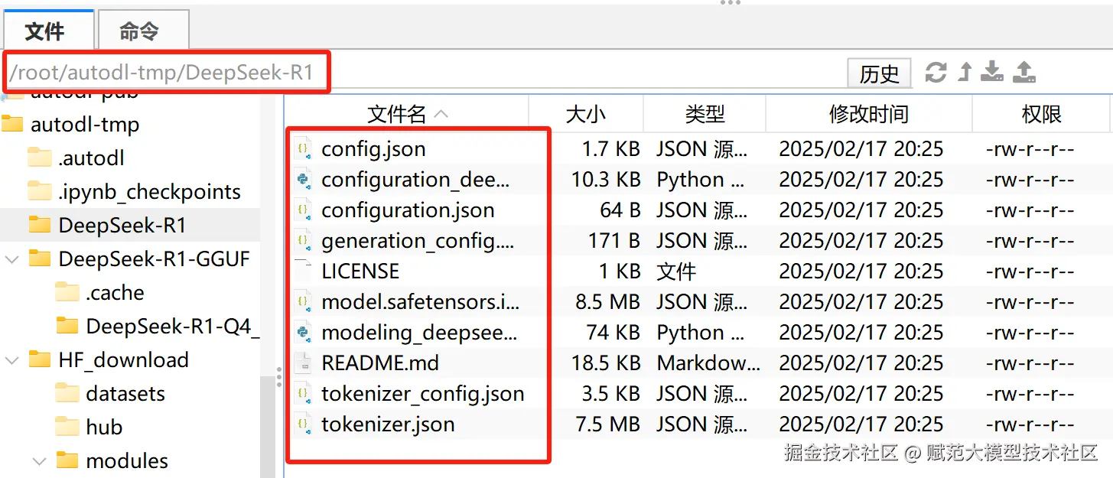
Task: Click the Markdown icon beside README.md
Action: click(304, 363)
